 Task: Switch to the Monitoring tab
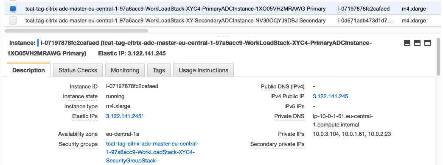point(125,70)
